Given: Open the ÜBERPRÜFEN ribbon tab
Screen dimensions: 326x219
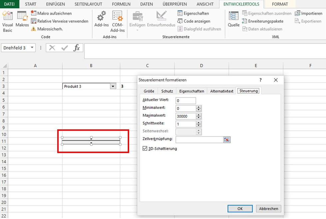Looking at the screenshot, I should click(x=174, y=4).
